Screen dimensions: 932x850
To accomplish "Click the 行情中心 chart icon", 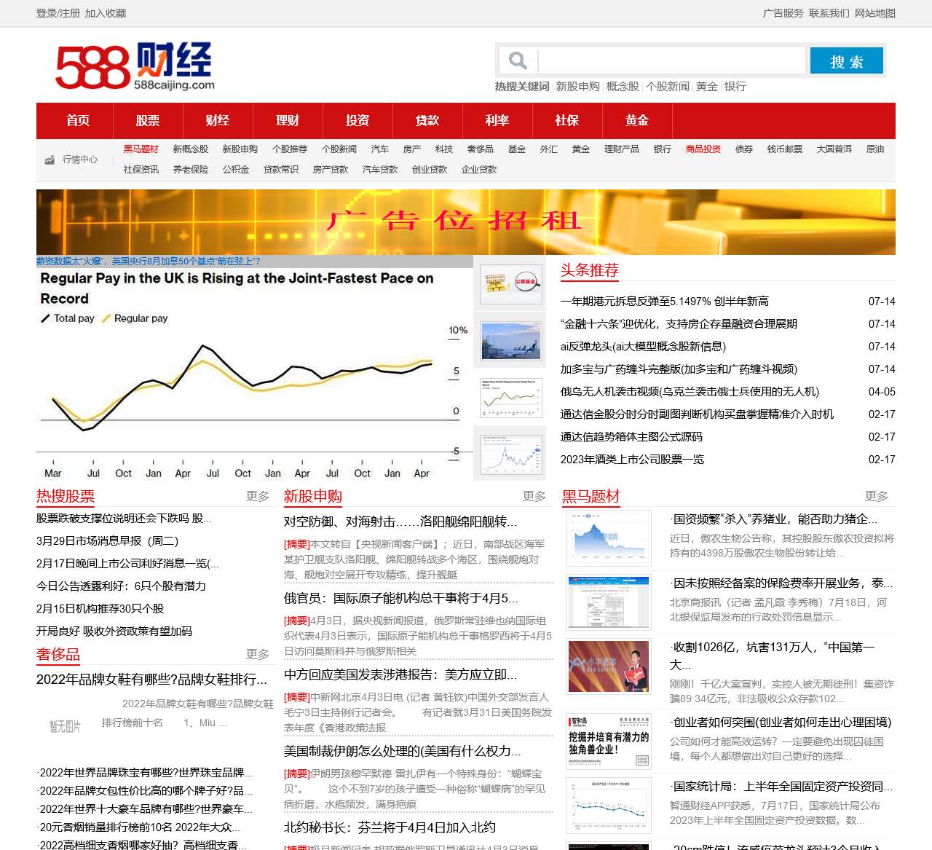I will tap(50, 159).
